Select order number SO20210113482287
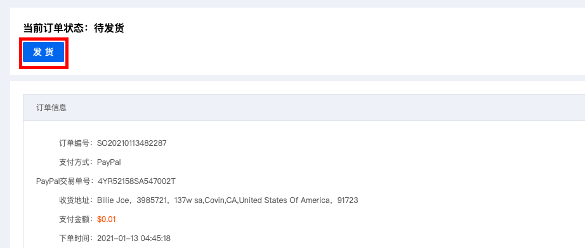The height and width of the screenshot is (248, 585). pos(132,143)
